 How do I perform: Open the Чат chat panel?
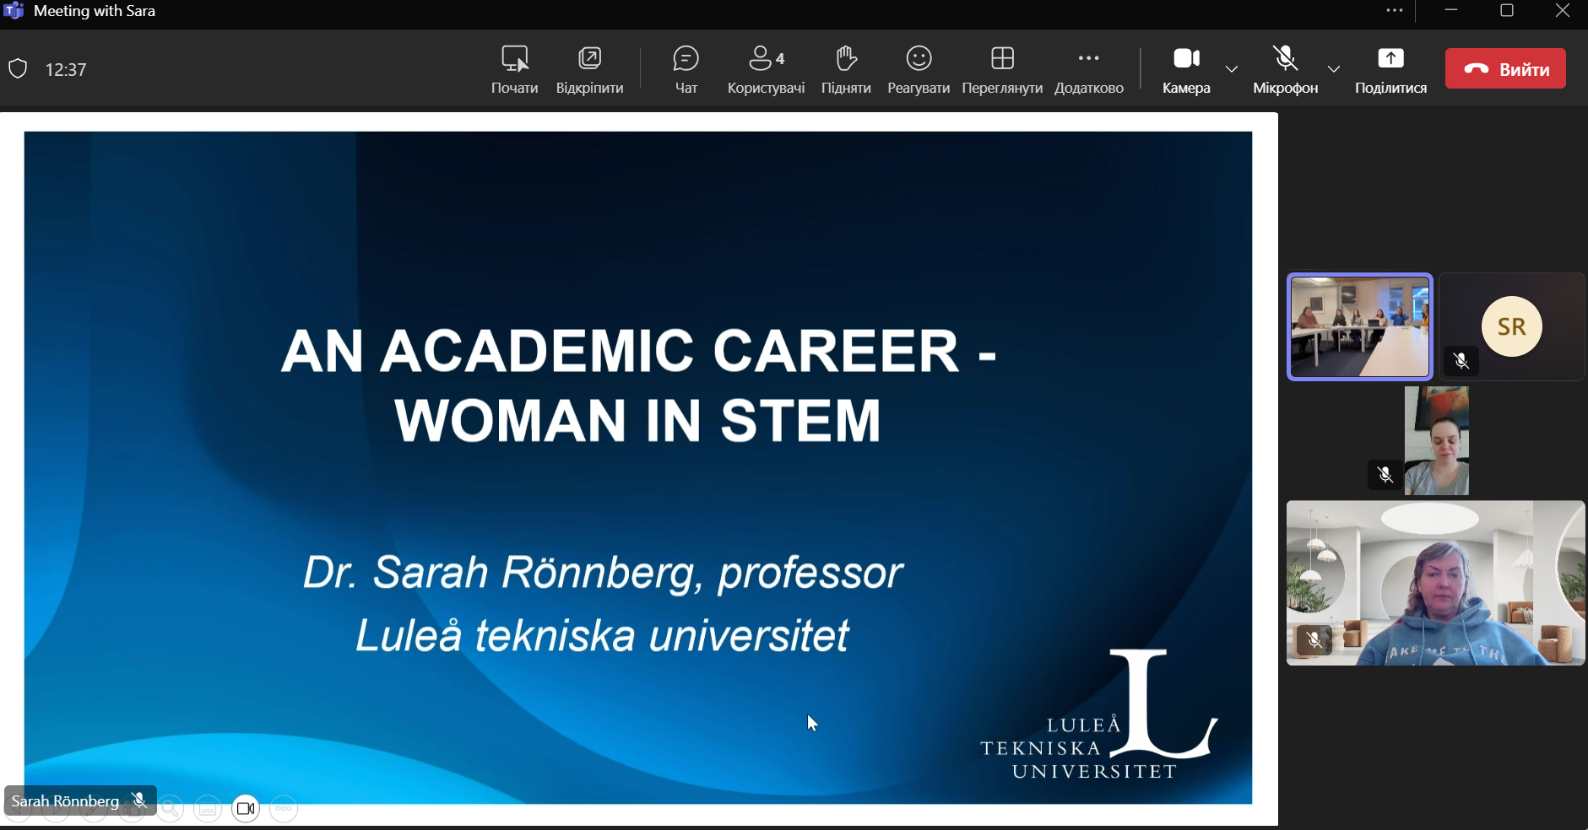[x=686, y=69]
